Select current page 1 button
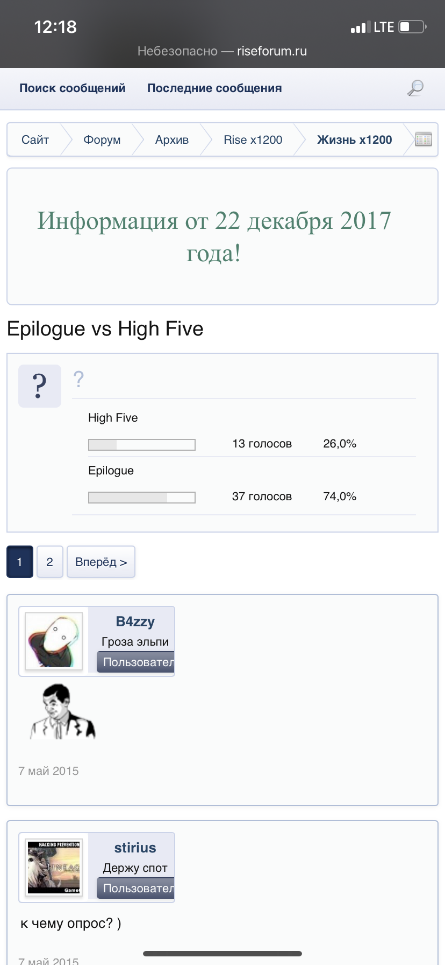Screen dimensions: 445x965 20,562
